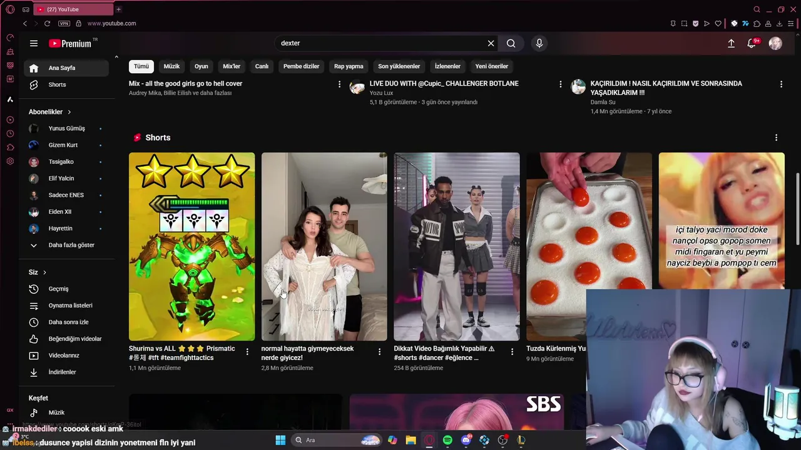Open options for normal hayatta giymeyeceksek short

[x=379, y=352]
